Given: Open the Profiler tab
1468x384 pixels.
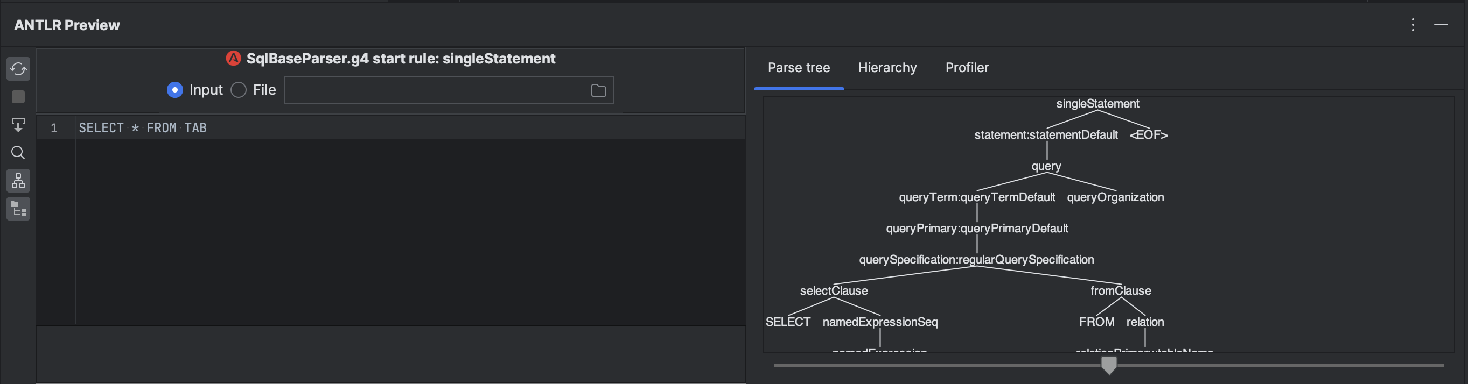Looking at the screenshot, I should pos(967,68).
